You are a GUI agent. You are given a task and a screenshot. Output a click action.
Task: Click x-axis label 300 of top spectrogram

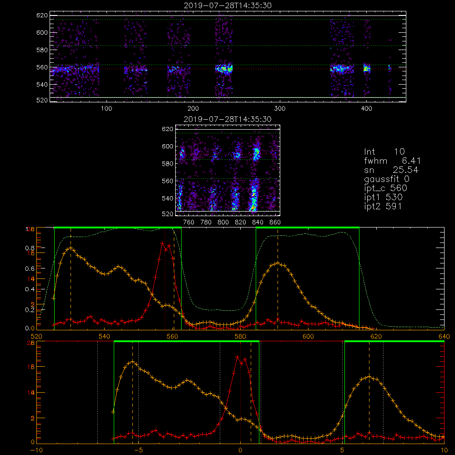click(x=280, y=109)
